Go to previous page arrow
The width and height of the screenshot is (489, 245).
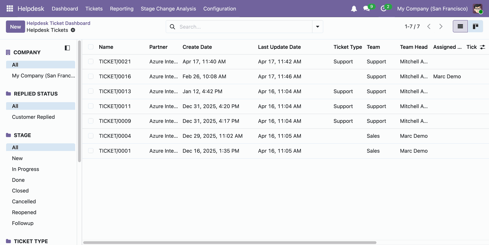click(429, 26)
